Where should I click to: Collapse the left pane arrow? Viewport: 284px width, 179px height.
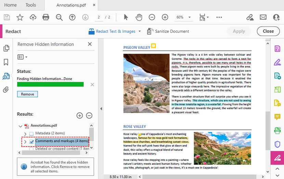click(x=101, y=109)
